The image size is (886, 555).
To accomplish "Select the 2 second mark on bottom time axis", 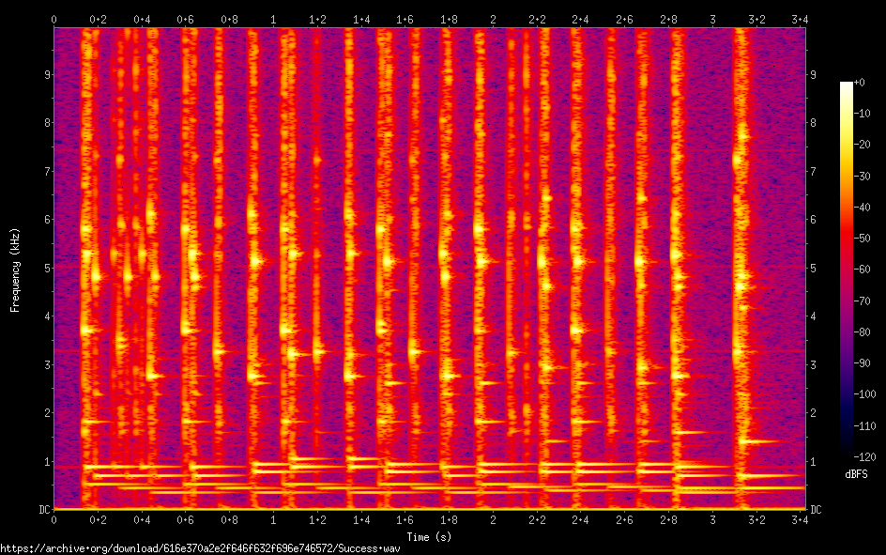I will coord(493,519).
